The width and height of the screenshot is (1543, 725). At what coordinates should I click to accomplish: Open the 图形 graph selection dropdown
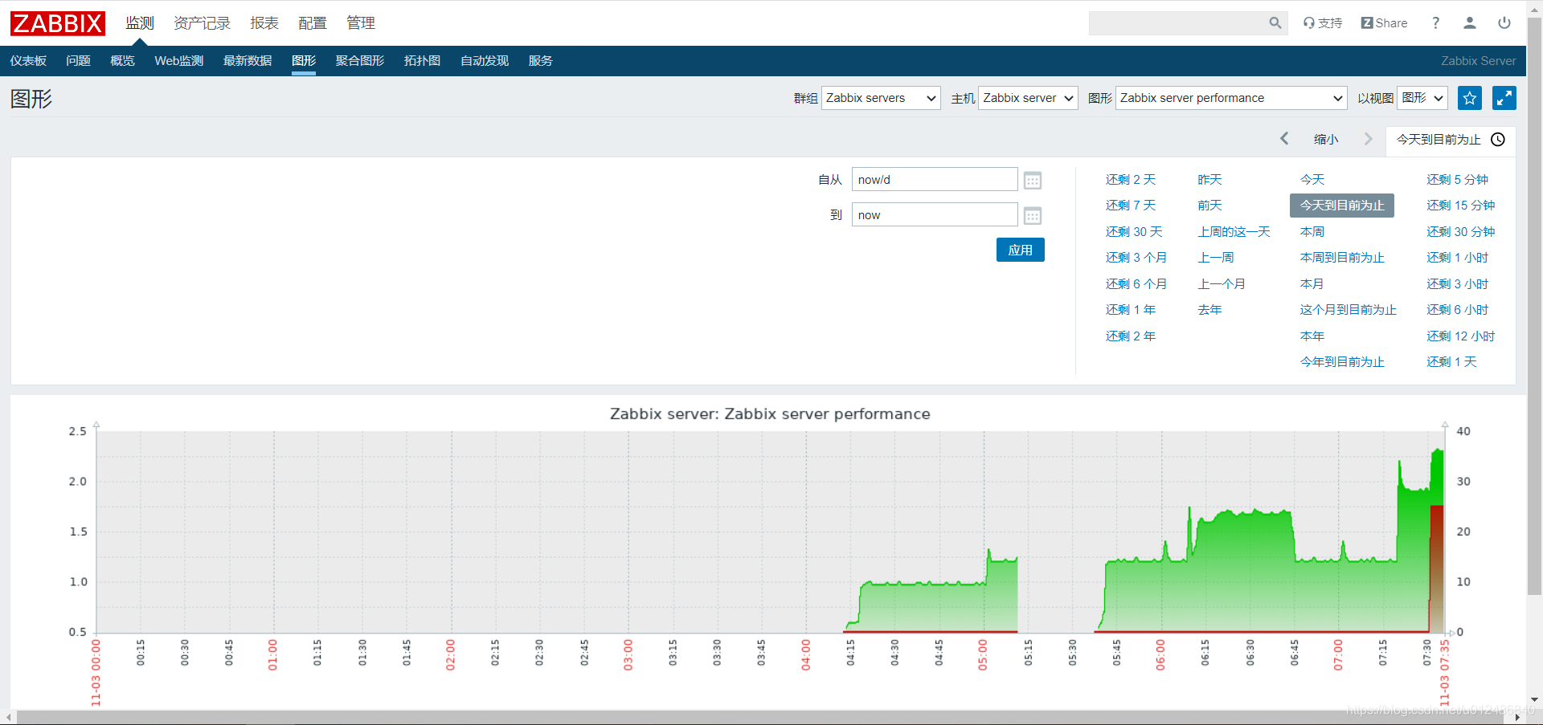point(1231,98)
